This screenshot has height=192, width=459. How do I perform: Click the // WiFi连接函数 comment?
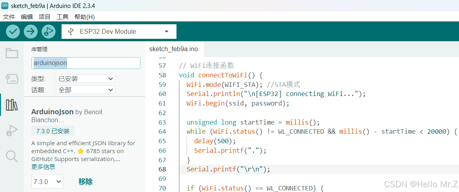coord(206,65)
